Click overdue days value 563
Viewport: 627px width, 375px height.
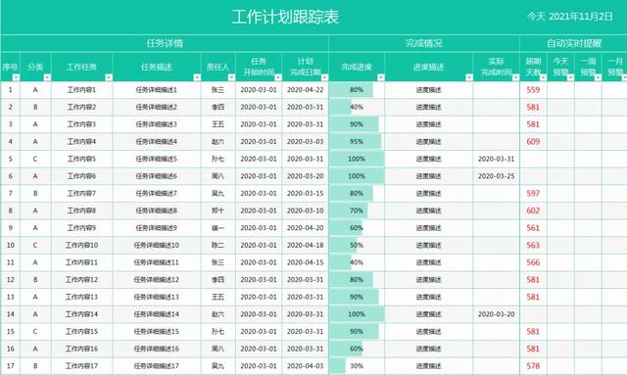pos(533,245)
